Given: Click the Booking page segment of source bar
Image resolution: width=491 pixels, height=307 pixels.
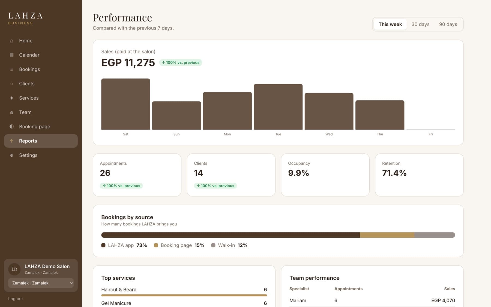Looking at the screenshot, I should (387, 235).
